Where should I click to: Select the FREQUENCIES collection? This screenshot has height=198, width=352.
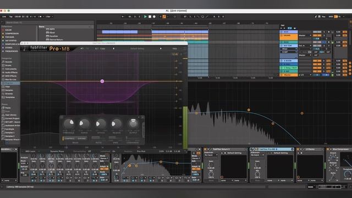pyautogui.click(x=12, y=51)
